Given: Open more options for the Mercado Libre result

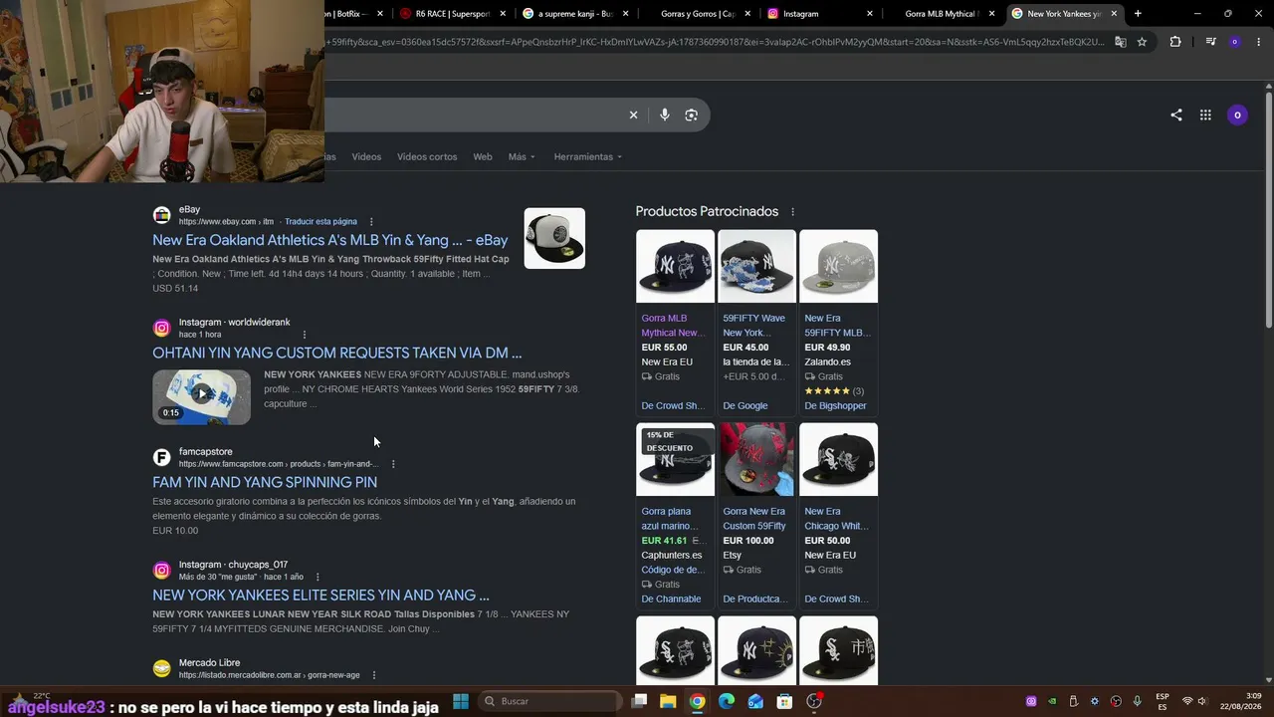Looking at the screenshot, I should pyautogui.click(x=374, y=675).
